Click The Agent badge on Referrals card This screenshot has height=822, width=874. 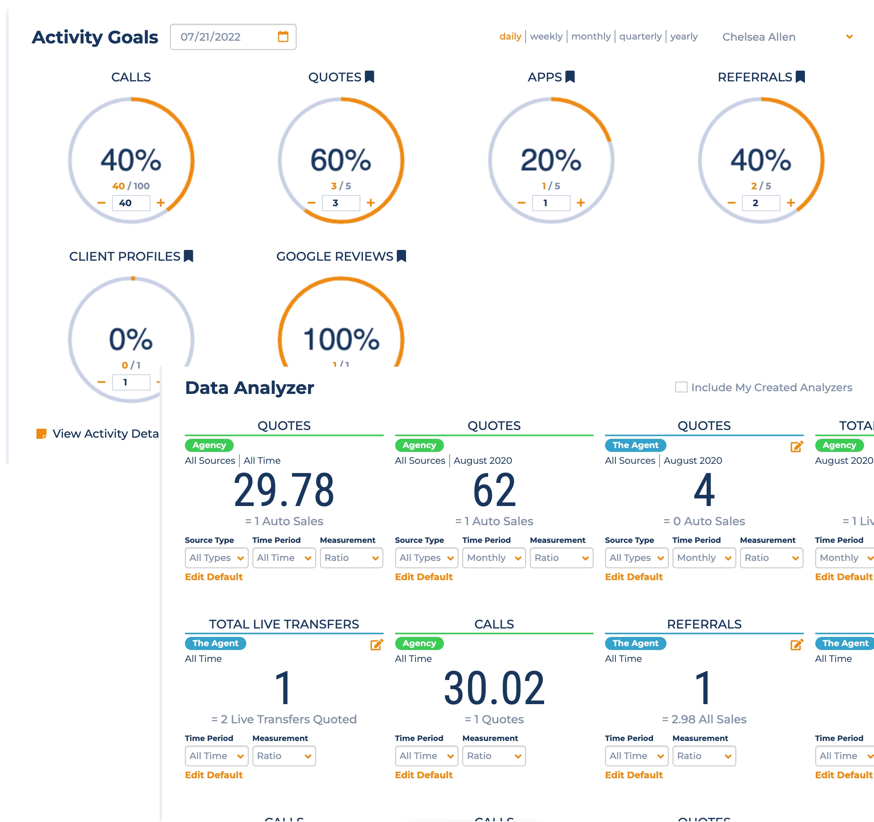[x=636, y=643]
